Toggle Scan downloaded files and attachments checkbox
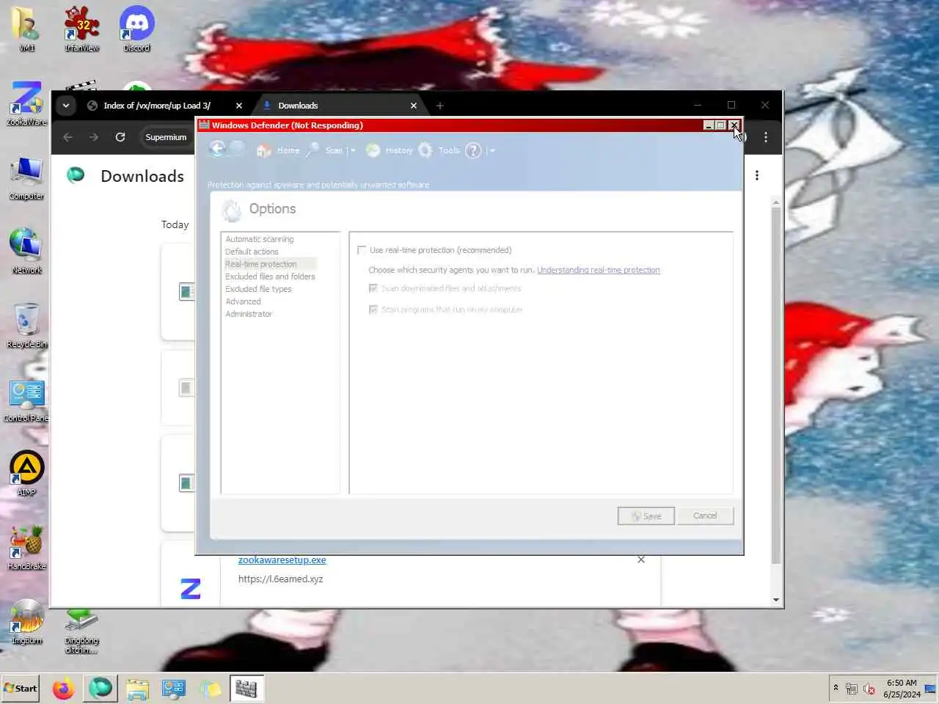The image size is (939, 704). (x=373, y=288)
